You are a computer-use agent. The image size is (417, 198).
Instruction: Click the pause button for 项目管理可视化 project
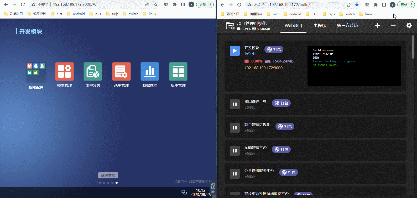tap(235, 128)
